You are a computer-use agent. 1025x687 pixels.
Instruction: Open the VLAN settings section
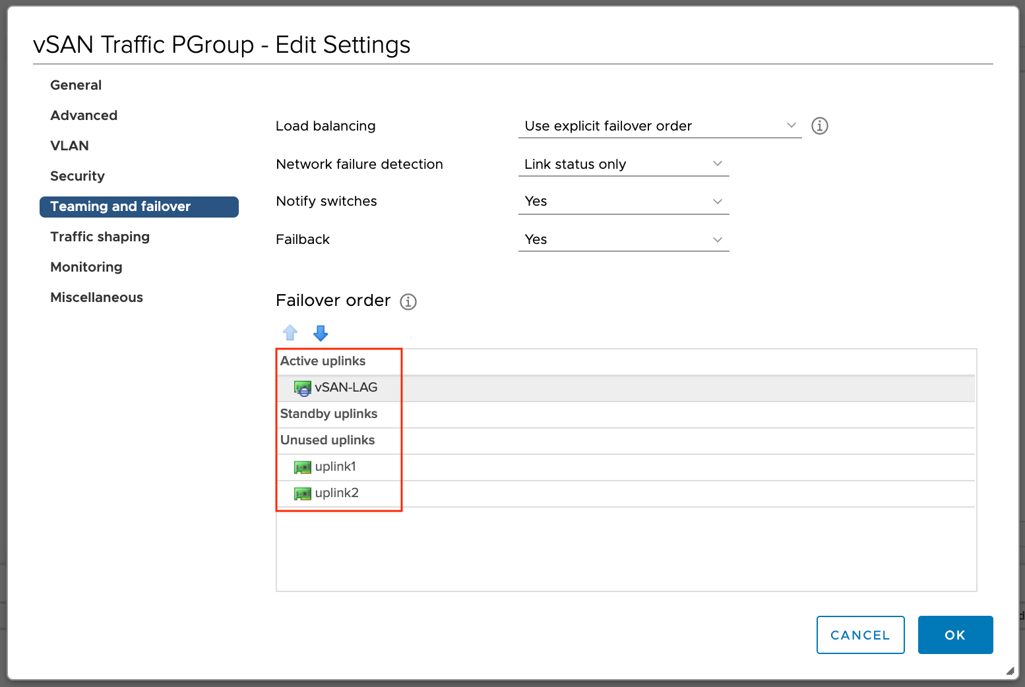click(69, 146)
